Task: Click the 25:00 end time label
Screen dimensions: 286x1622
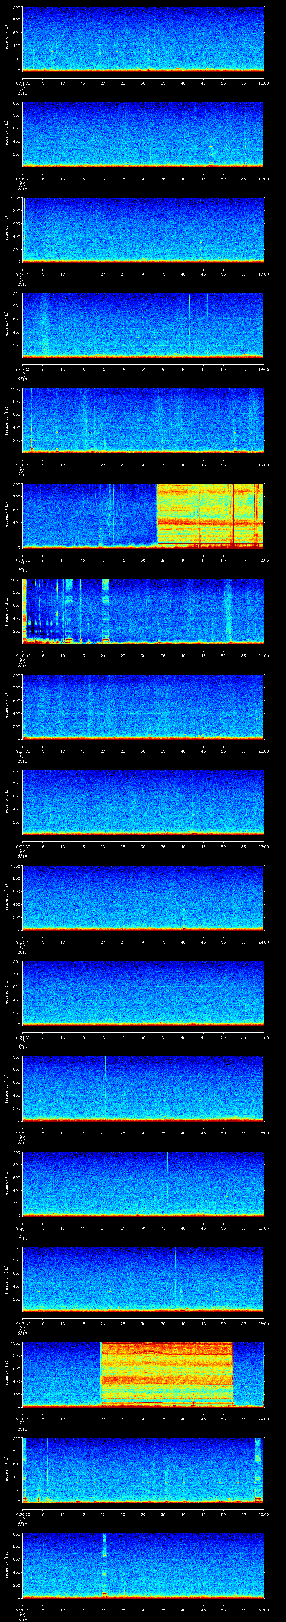Action: pyautogui.click(x=263, y=1037)
